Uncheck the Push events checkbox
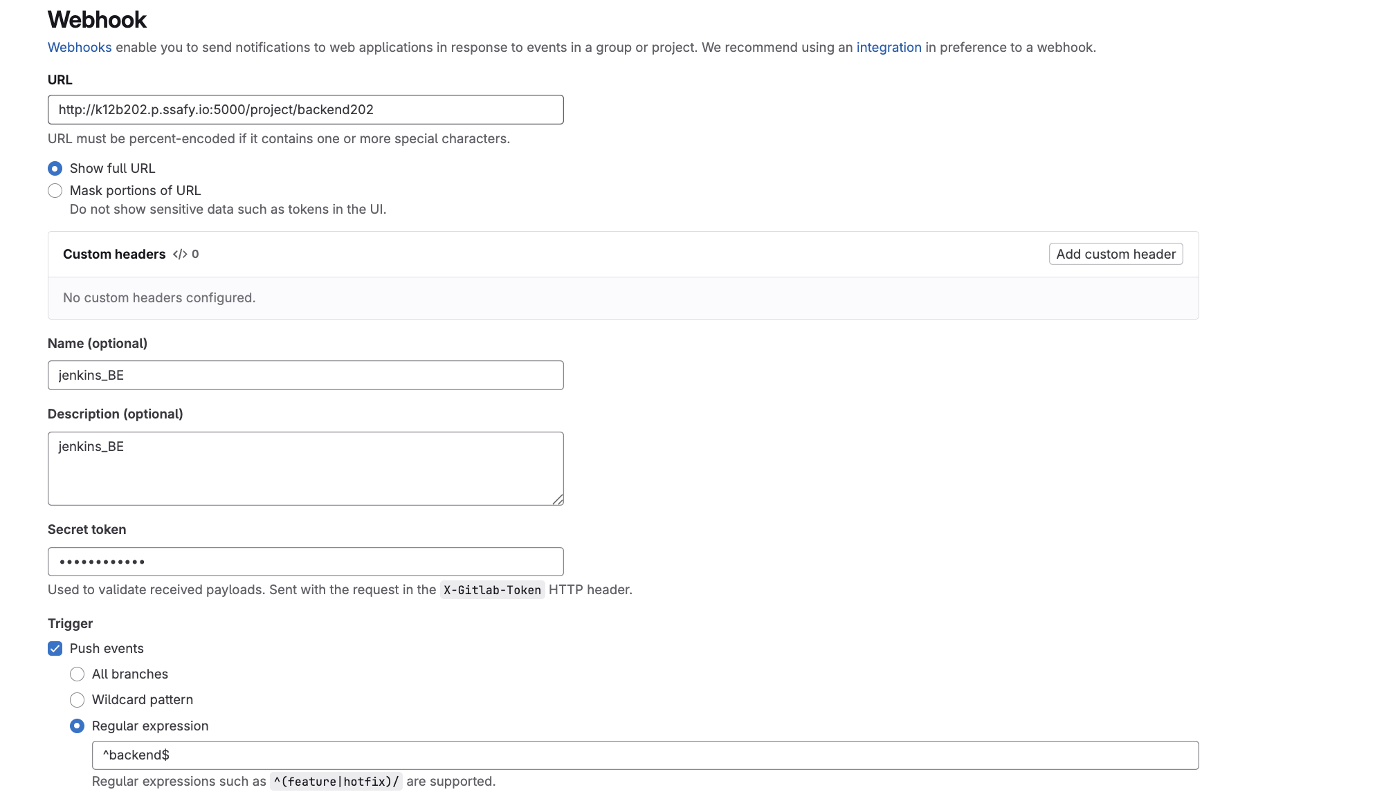Viewport: 1384px width, 801px height. coord(55,648)
